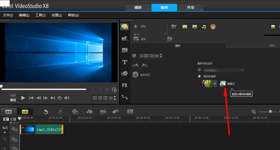Select the 摇动和缩放 radio button
Viewport: 280px width, 150px height.
[199, 76]
